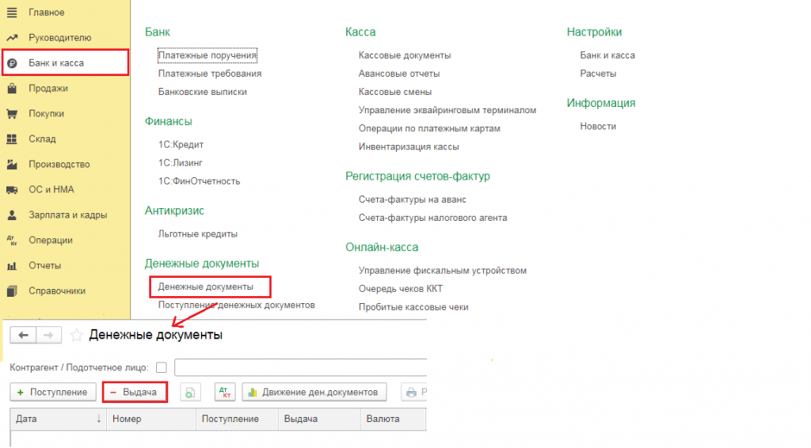Click the Номер column header
The image size is (811, 448).
click(151, 419)
